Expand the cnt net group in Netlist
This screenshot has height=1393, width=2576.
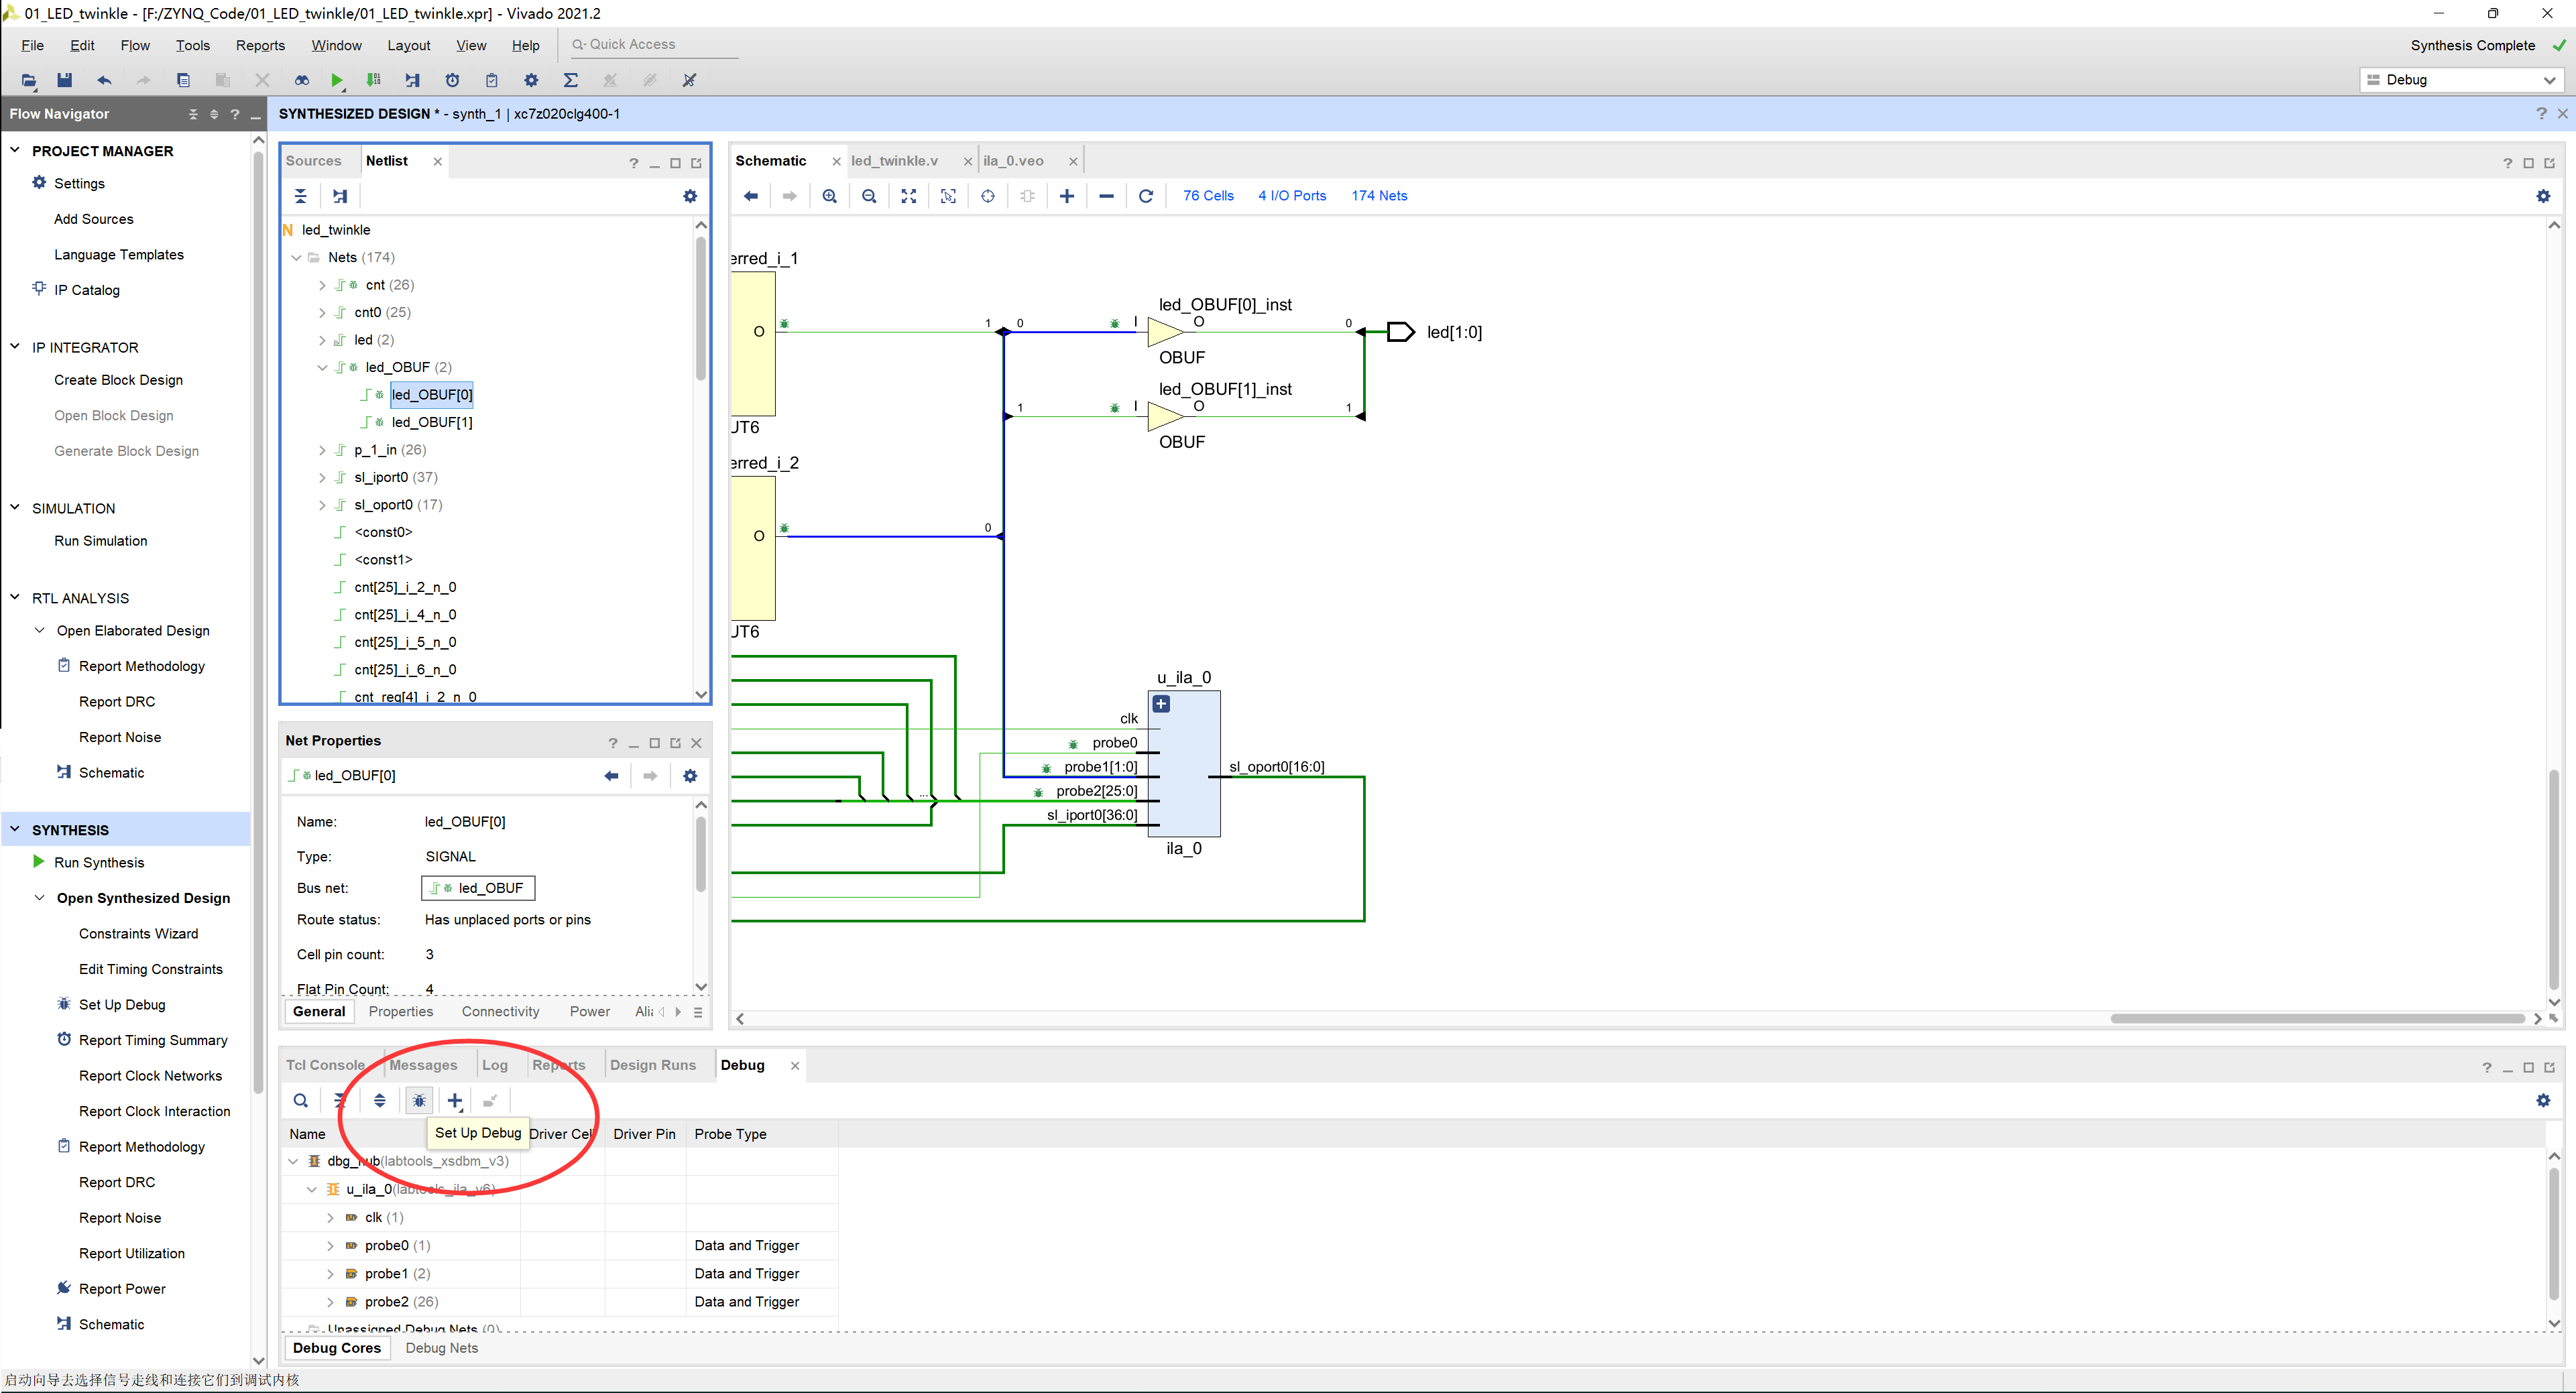pyautogui.click(x=323, y=285)
